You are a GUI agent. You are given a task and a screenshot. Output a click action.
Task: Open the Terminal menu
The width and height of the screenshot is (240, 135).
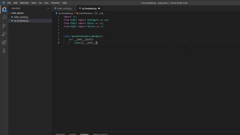55,3
